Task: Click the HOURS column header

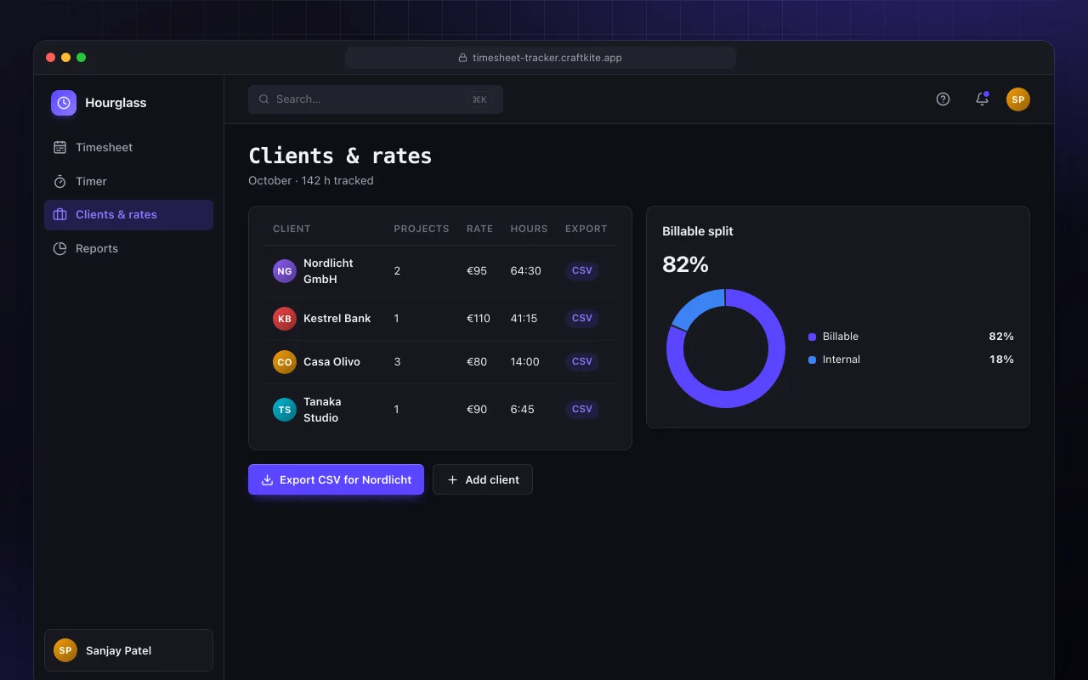Action: click(x=530, y=229)
